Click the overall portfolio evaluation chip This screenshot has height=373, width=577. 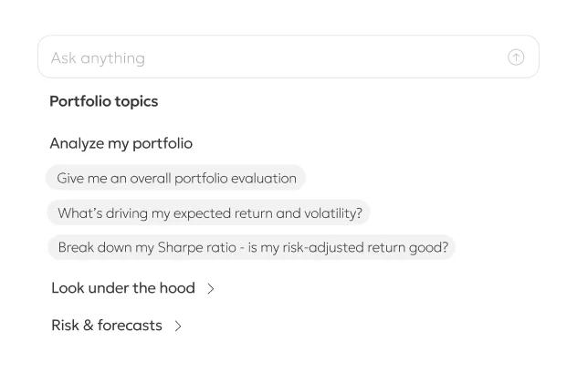click(x=176, y=178)
